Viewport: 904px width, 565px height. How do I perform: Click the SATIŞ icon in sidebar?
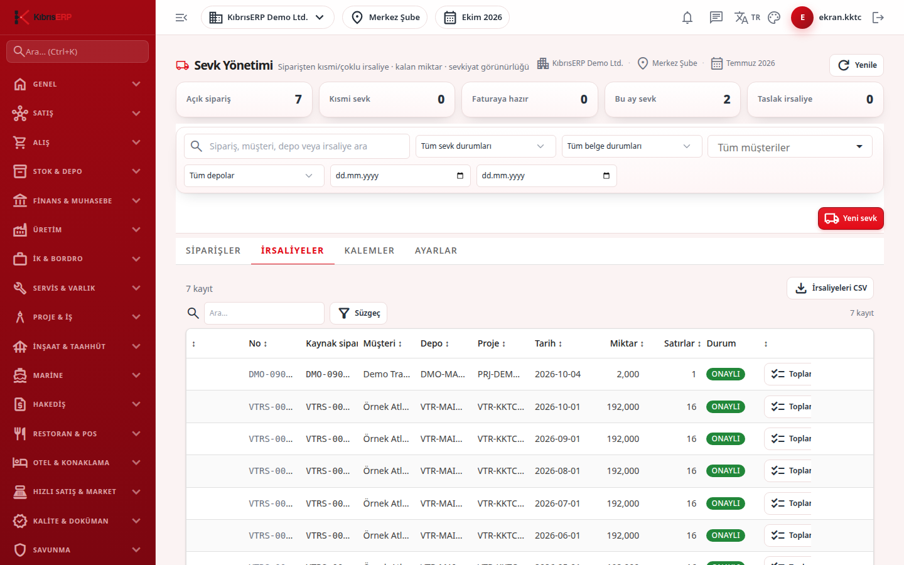20,113
